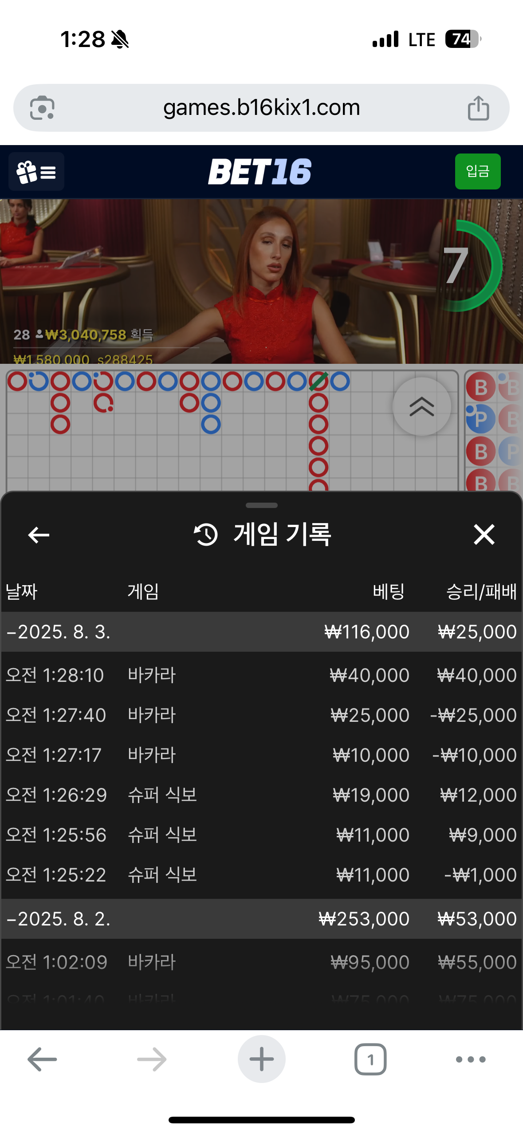
Task: Expand the roadmap with double chevron button
Action: tap(421, 406)
